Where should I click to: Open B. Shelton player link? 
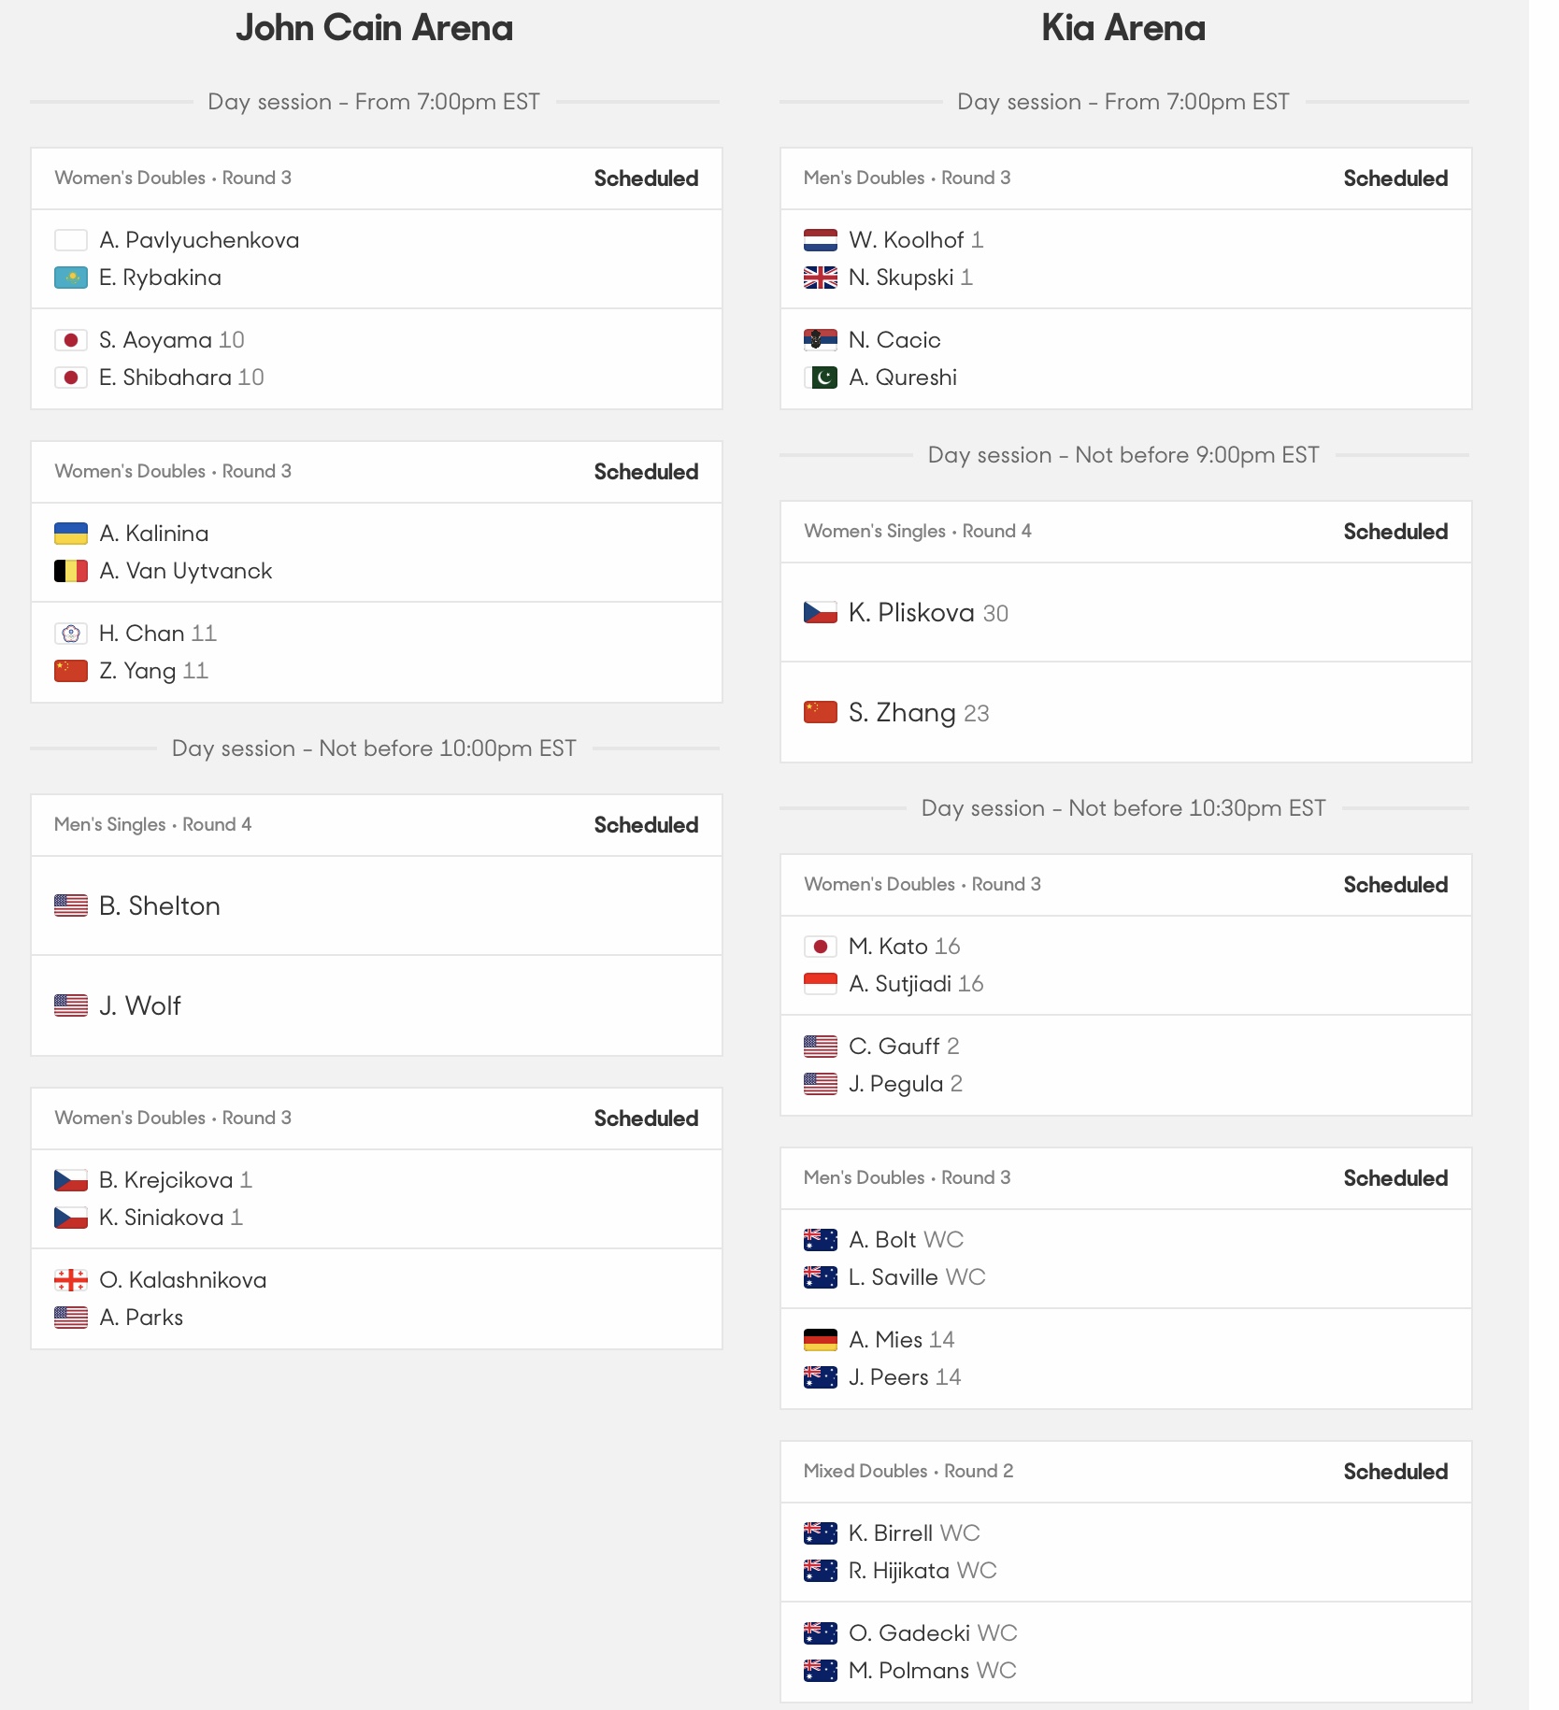[x=160, y=906]
